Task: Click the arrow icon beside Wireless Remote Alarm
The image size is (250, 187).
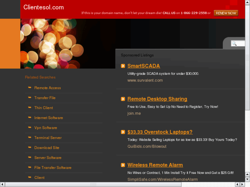Action: pos(123,165)
